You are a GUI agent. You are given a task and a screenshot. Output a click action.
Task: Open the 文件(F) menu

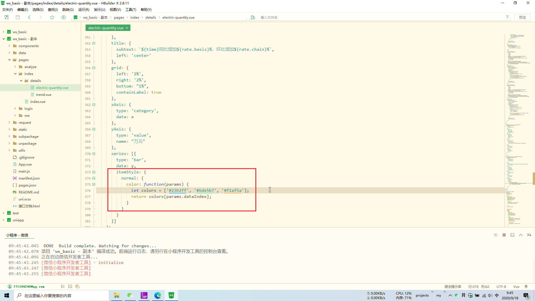[x=8, y=9]
